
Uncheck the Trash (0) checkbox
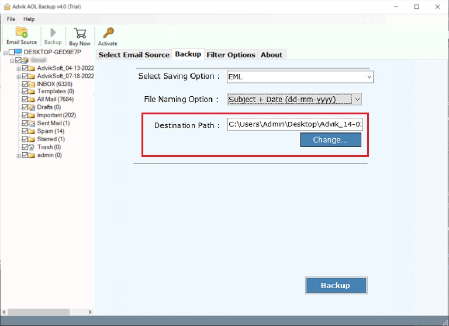25,147
